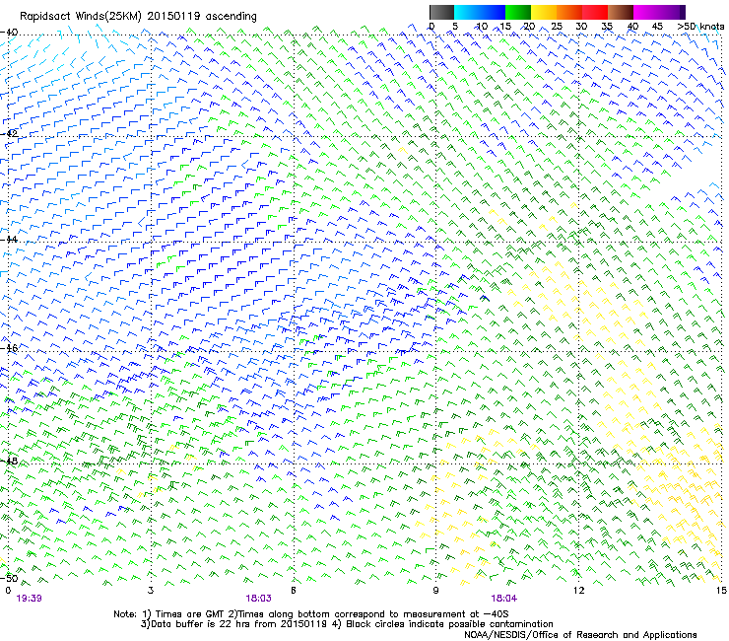Screen dimensions: 729x641
Task: Click the purple 19:39 time stamp
Action: pyautogui.click(x=29, y=599)
